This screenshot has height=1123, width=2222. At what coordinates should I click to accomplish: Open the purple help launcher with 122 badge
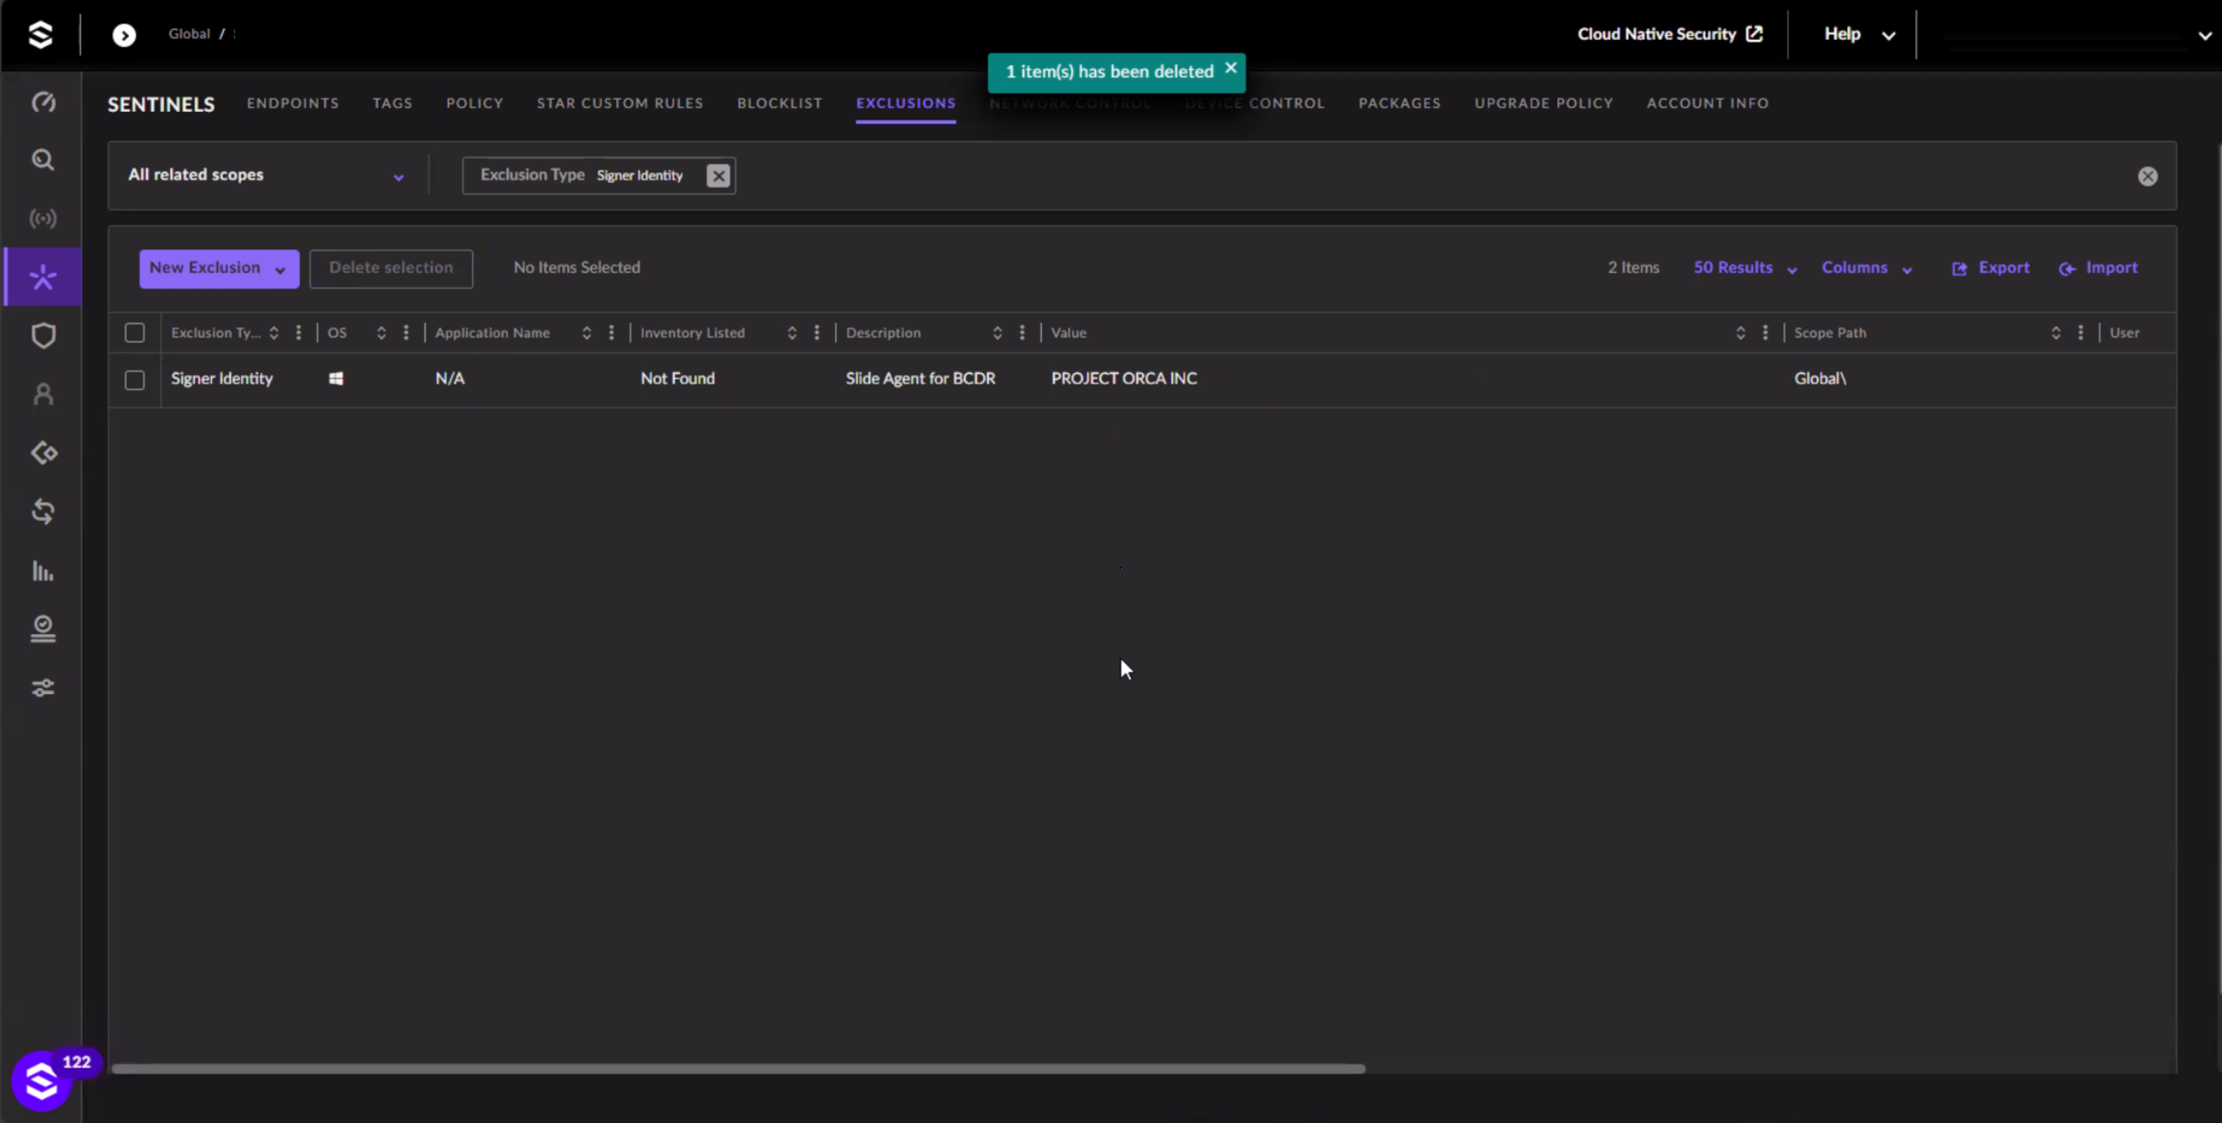[x=41, y=1080]
